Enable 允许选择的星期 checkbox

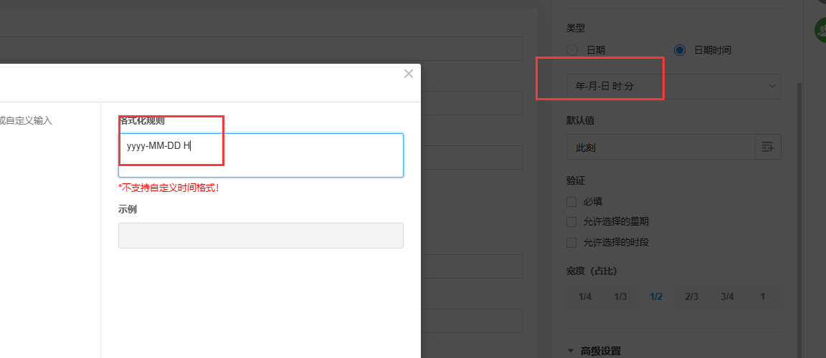571,222
